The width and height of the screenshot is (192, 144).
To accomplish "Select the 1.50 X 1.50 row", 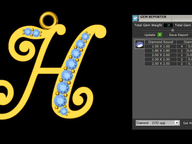I will [x=168, y=46].
